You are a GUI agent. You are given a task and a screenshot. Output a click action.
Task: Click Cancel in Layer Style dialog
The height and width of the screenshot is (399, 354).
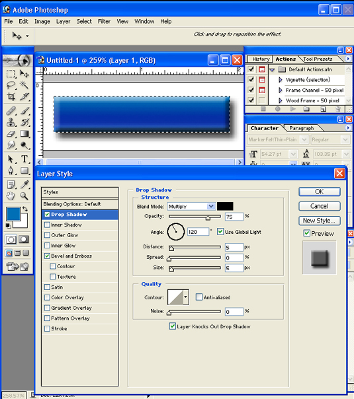320,206
